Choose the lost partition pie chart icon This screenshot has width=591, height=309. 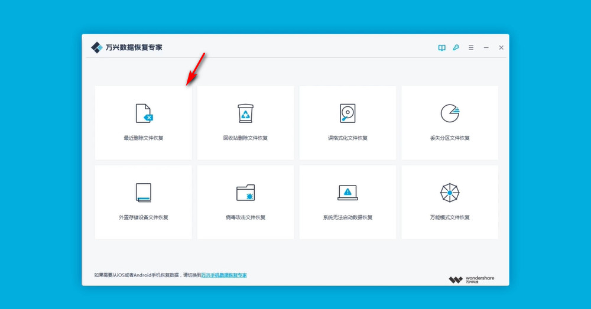pyautogui.click(x=450, y=113)
